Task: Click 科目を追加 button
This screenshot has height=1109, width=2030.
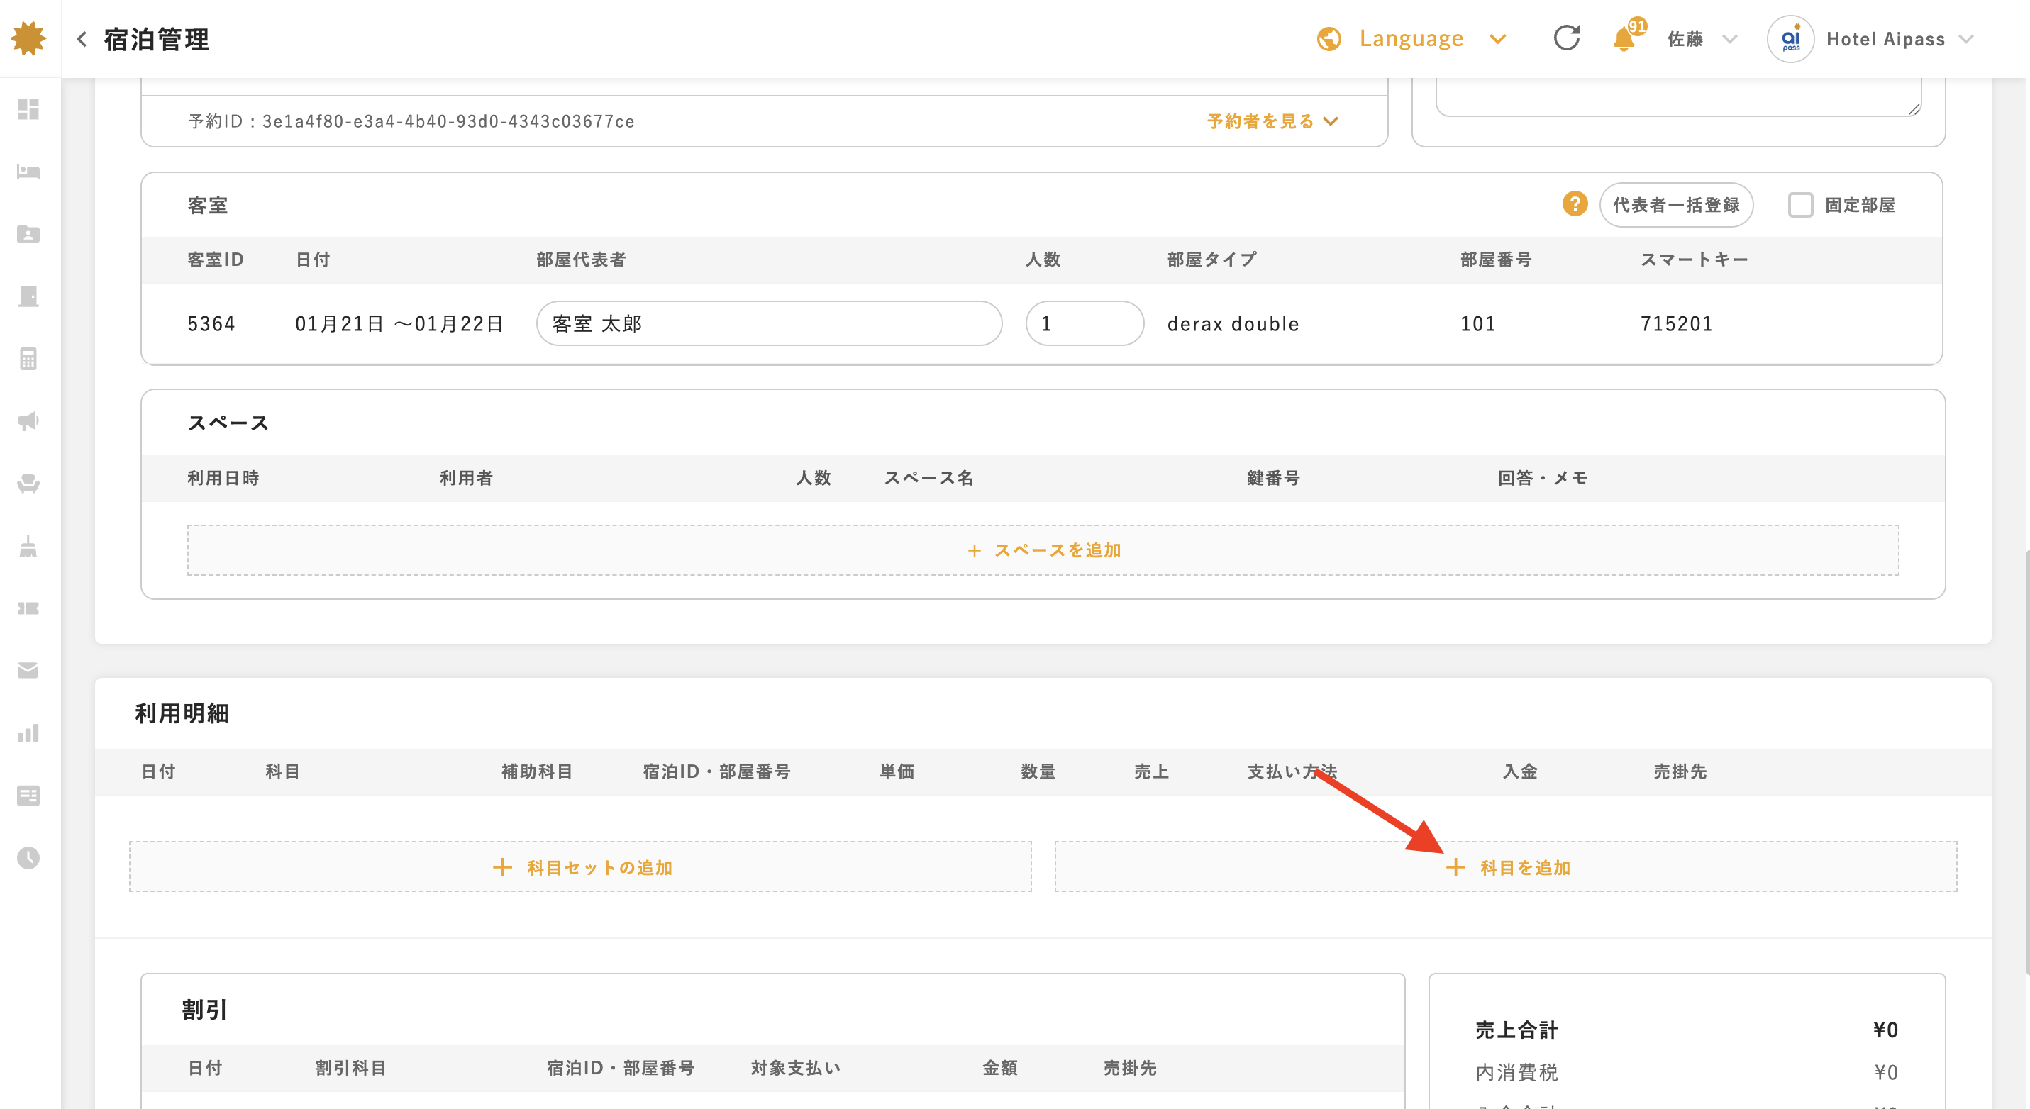Action: [x=1505, y=867]
